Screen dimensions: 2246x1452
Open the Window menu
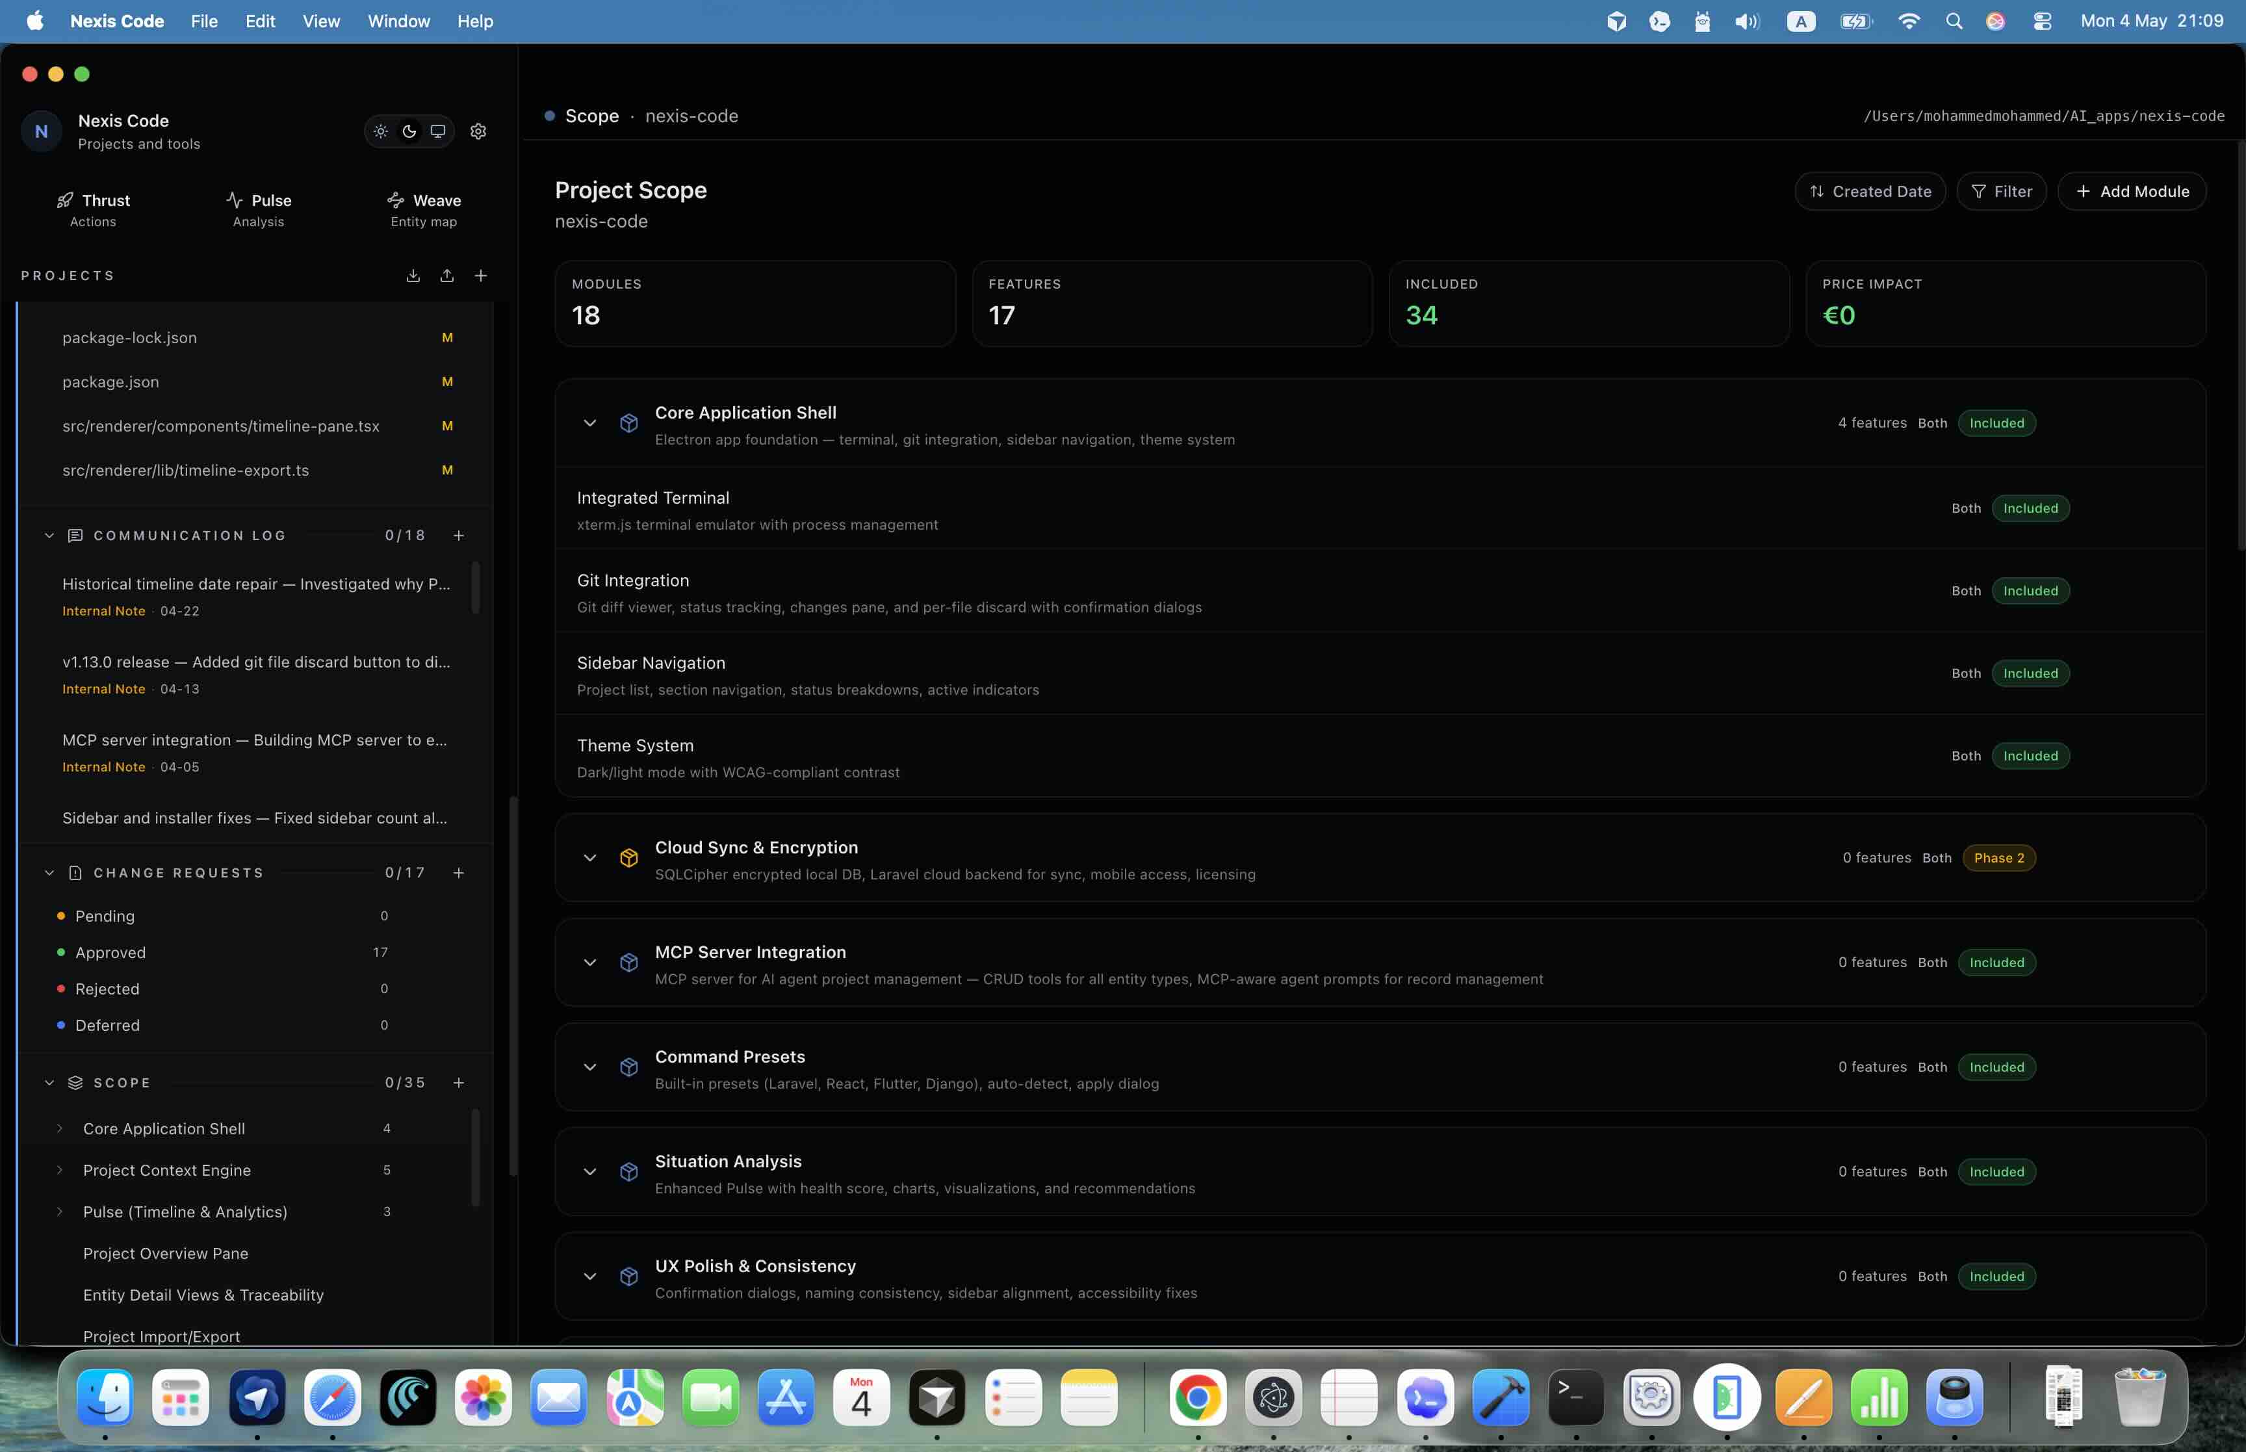coord(398,21)
